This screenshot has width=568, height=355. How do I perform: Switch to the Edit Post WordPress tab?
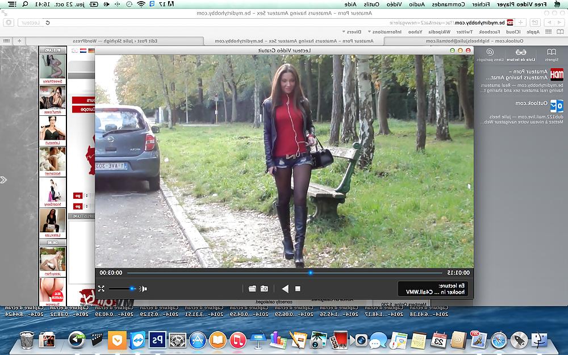click(115, 41)
